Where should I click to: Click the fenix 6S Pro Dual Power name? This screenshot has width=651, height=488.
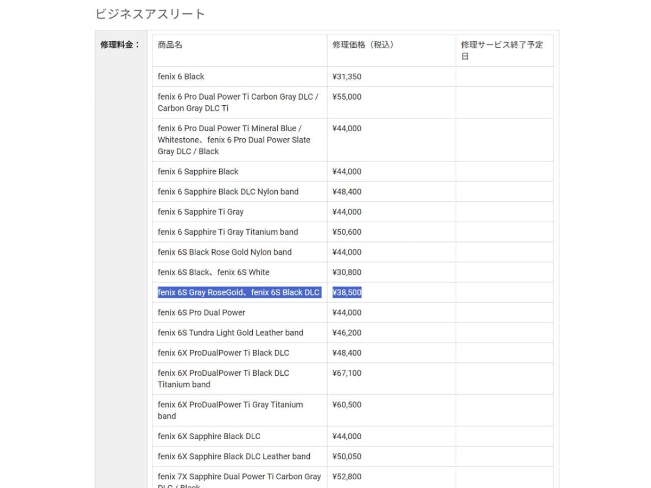[x=201, y=312]
